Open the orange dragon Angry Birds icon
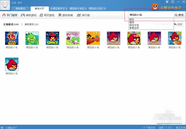 click(93, 38)
